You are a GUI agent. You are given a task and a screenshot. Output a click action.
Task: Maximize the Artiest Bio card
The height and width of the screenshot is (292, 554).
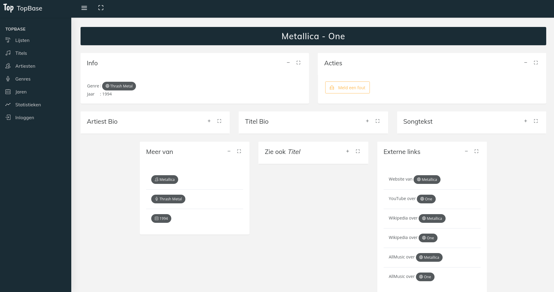coord(219,121)
